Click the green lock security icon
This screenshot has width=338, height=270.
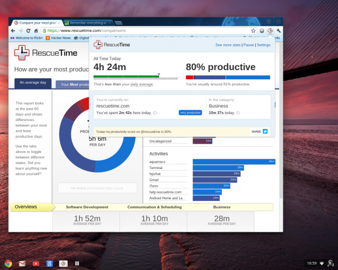[44, 31]
